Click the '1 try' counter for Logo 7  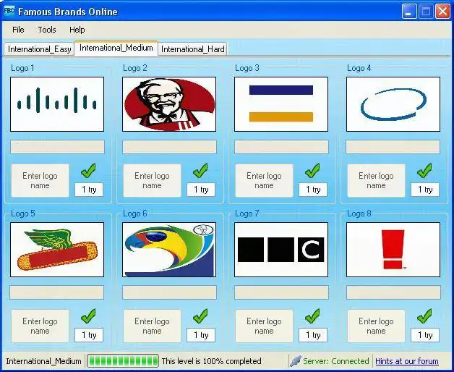click(x=313, y=335)
